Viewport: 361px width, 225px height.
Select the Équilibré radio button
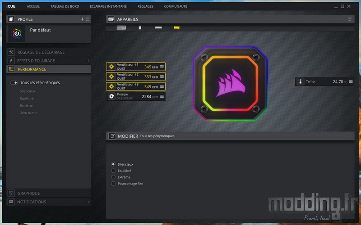113,171
